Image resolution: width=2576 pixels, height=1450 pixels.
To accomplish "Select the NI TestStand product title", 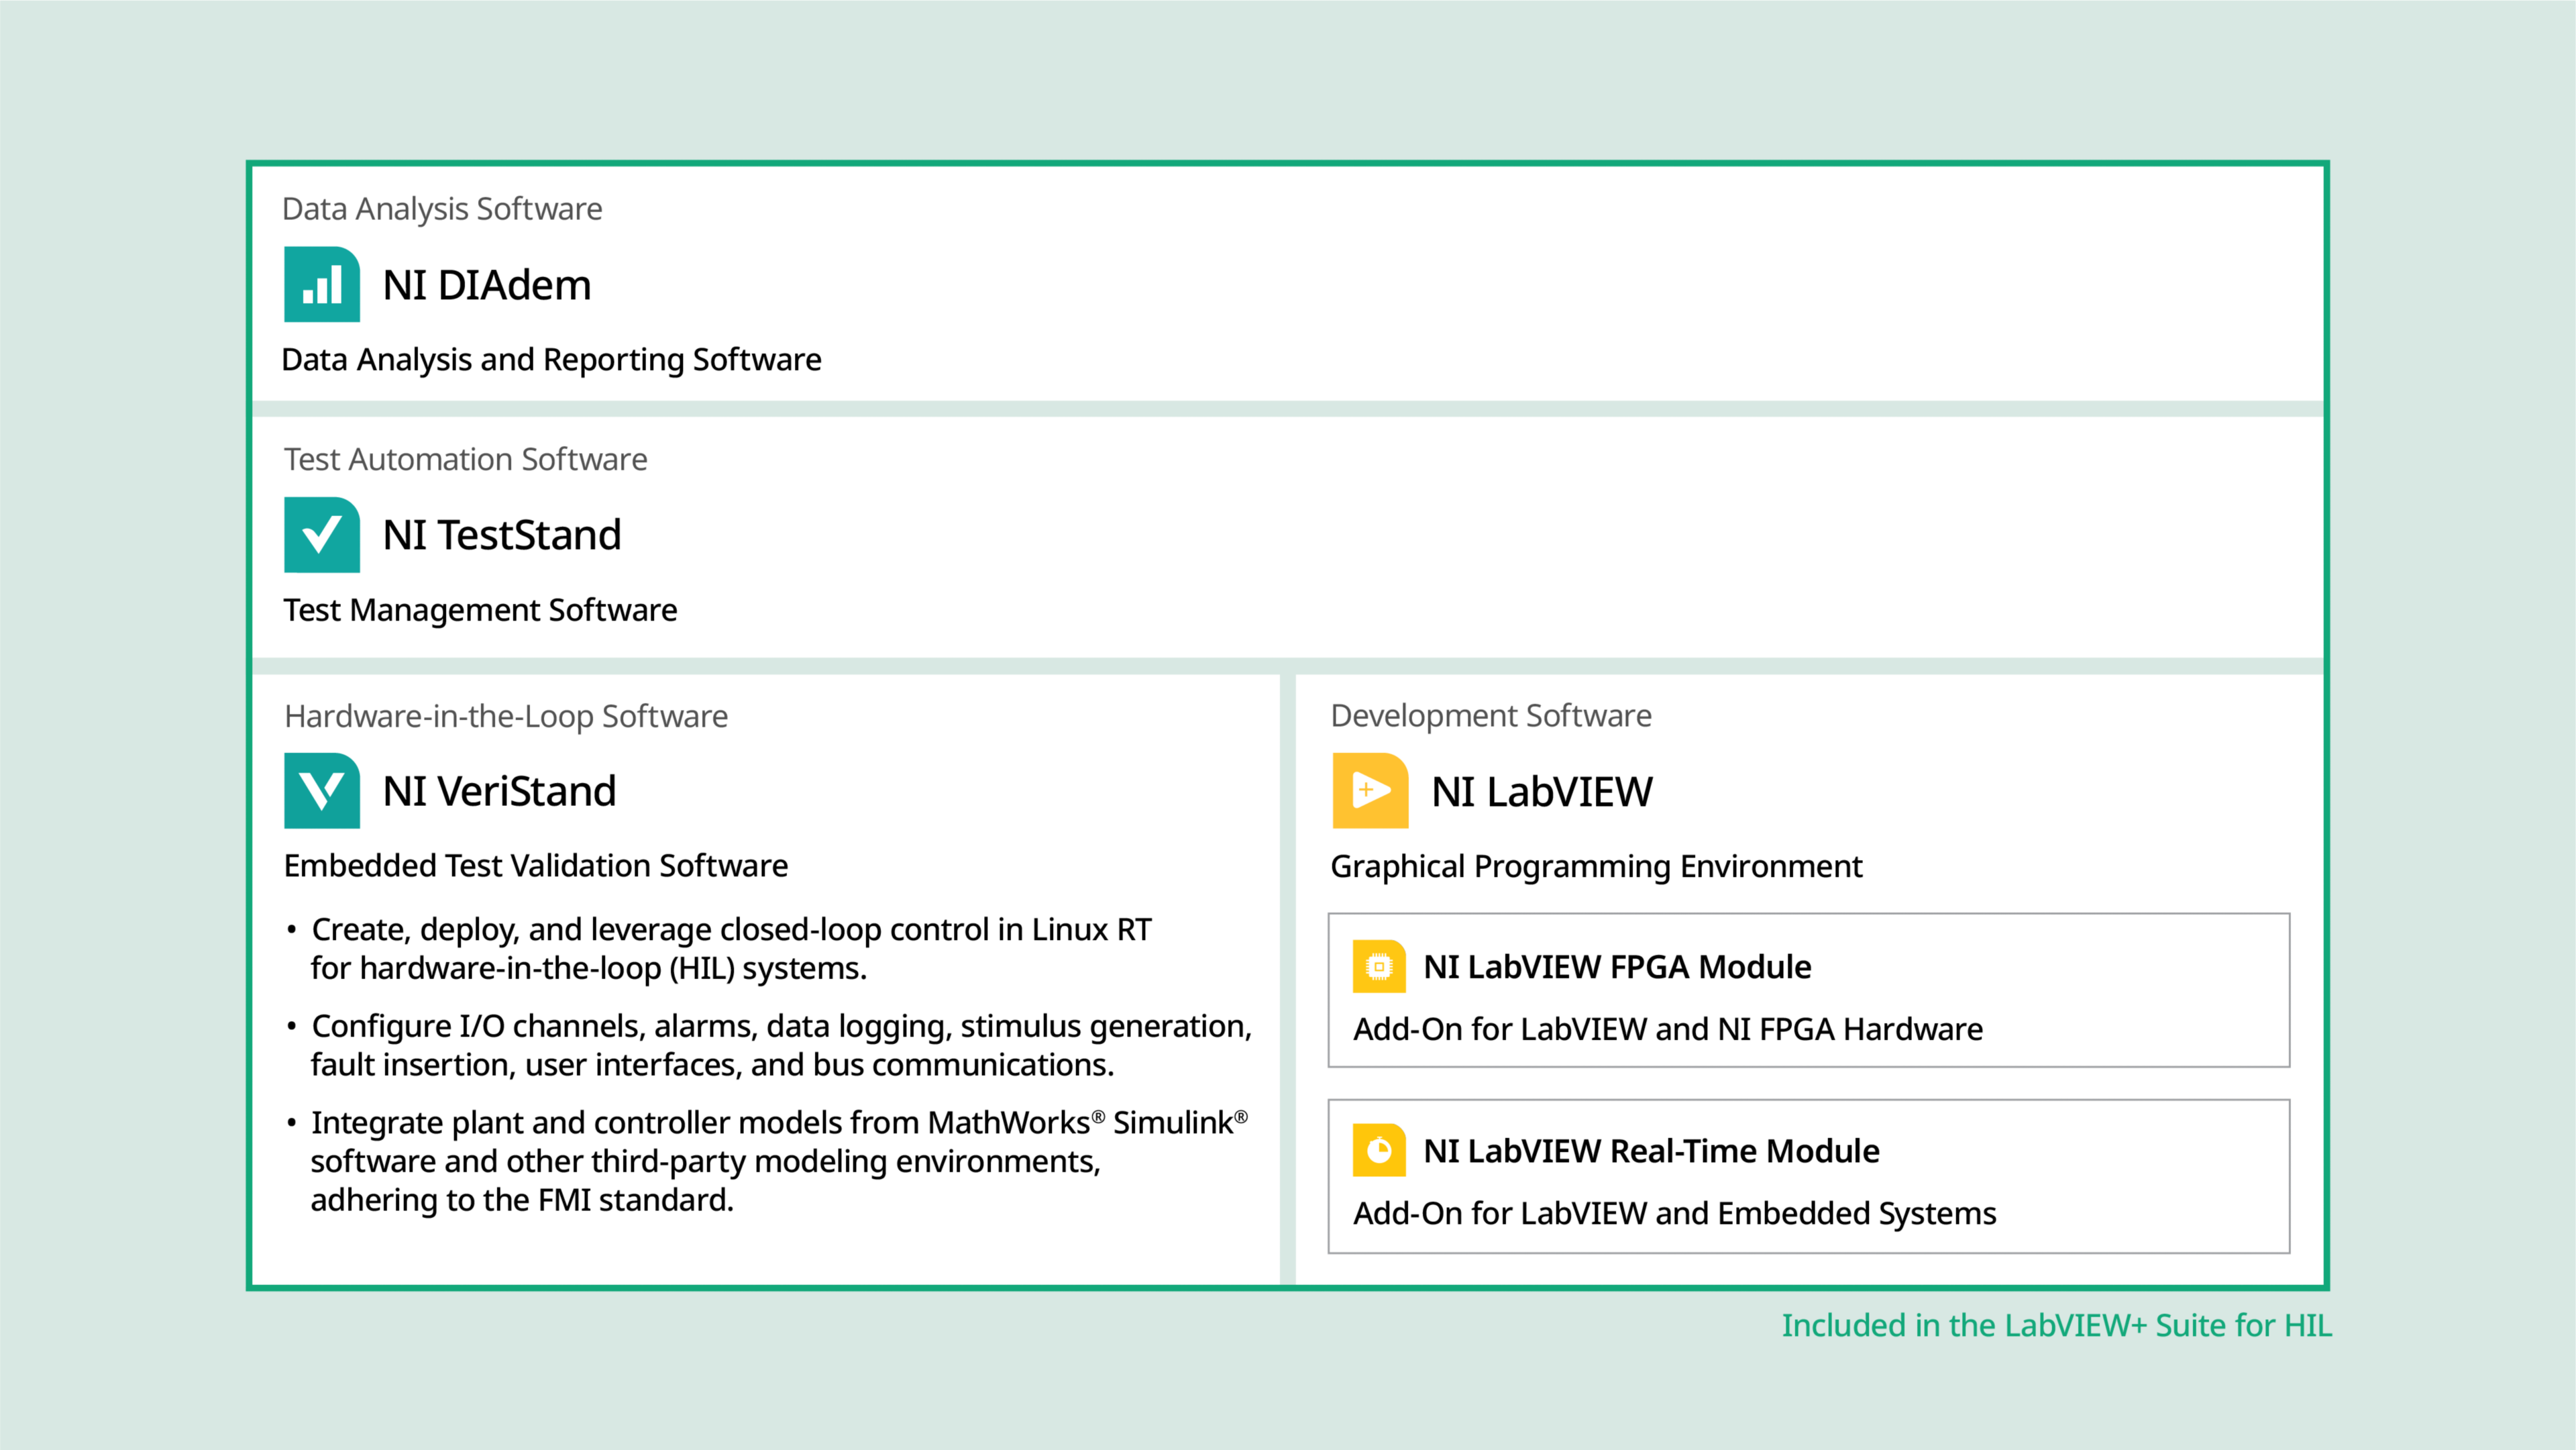I will click(x=502, y=535).
